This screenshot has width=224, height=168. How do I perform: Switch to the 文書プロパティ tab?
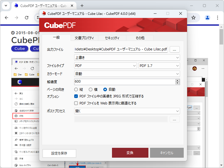click(84, 38)
